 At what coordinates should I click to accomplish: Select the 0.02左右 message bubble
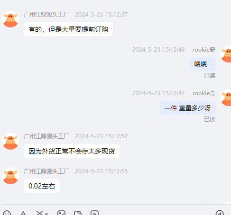coord(42,186)
